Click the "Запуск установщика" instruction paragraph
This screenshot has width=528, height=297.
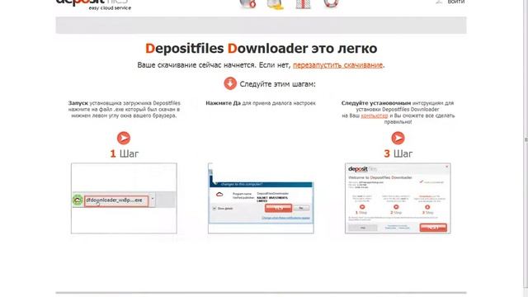tap(124, 110)
